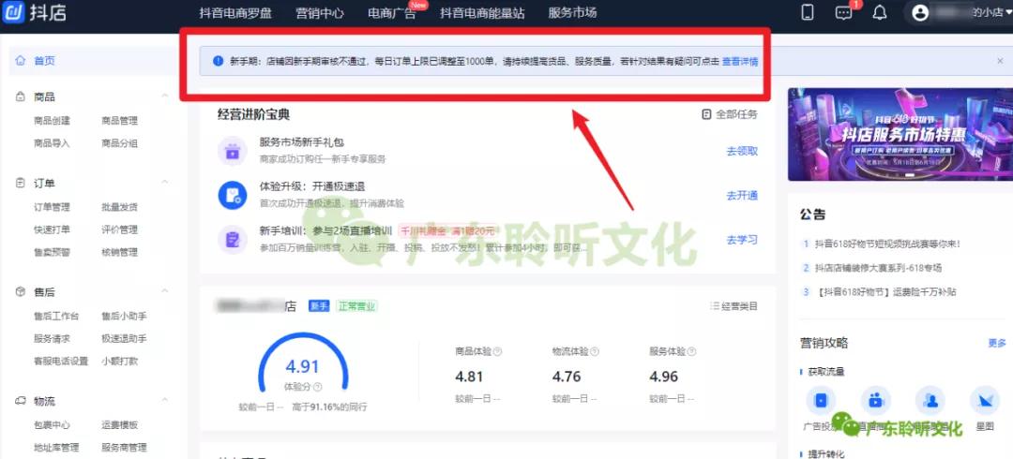Screen dimensions: 1013x459
Task: Open 服务市场 in top navigation
Action: coord(572,13)
